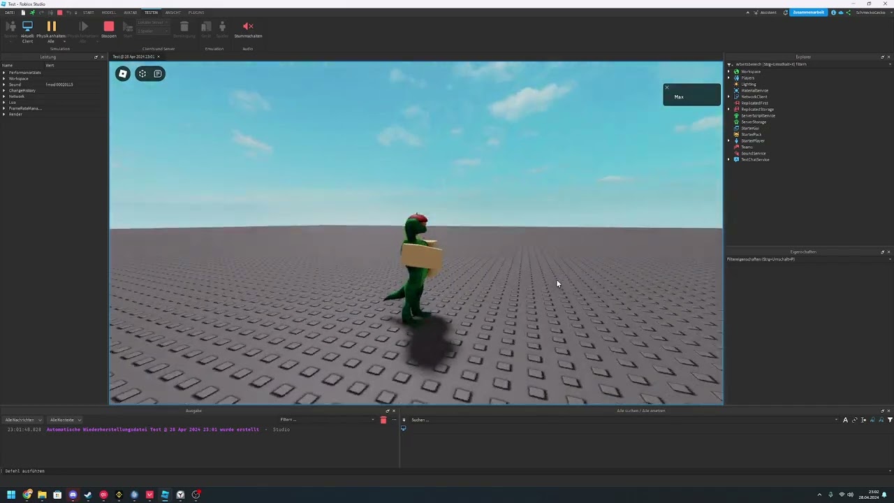Select StarterGui in the Explorer tree
The width and height of the screenshot is (894, 503).
click(750, 129)
